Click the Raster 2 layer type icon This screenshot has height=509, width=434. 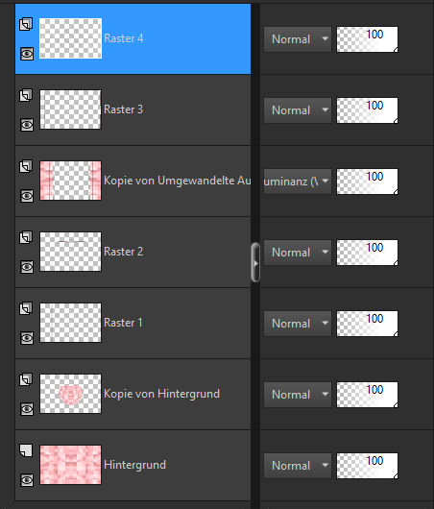coord(26,237)
